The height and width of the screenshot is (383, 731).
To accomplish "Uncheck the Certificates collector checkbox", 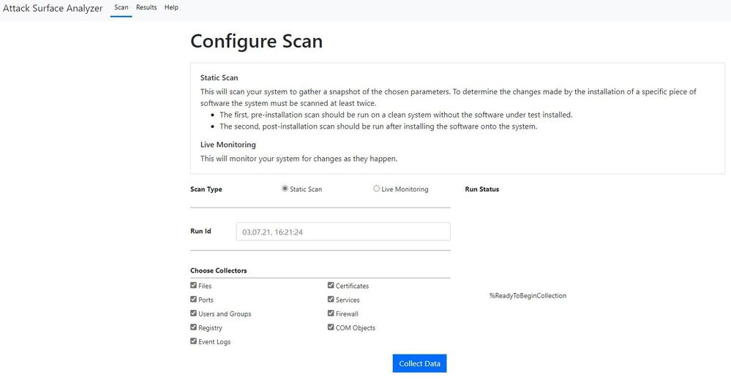I will [331, 285].
